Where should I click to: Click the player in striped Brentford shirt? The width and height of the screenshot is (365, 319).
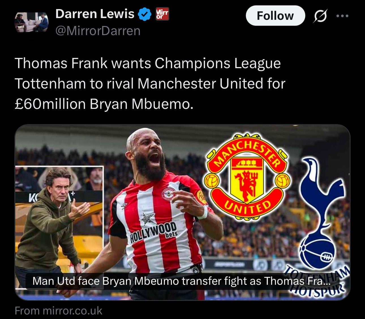pyautogui.click(x=158, y=215)
